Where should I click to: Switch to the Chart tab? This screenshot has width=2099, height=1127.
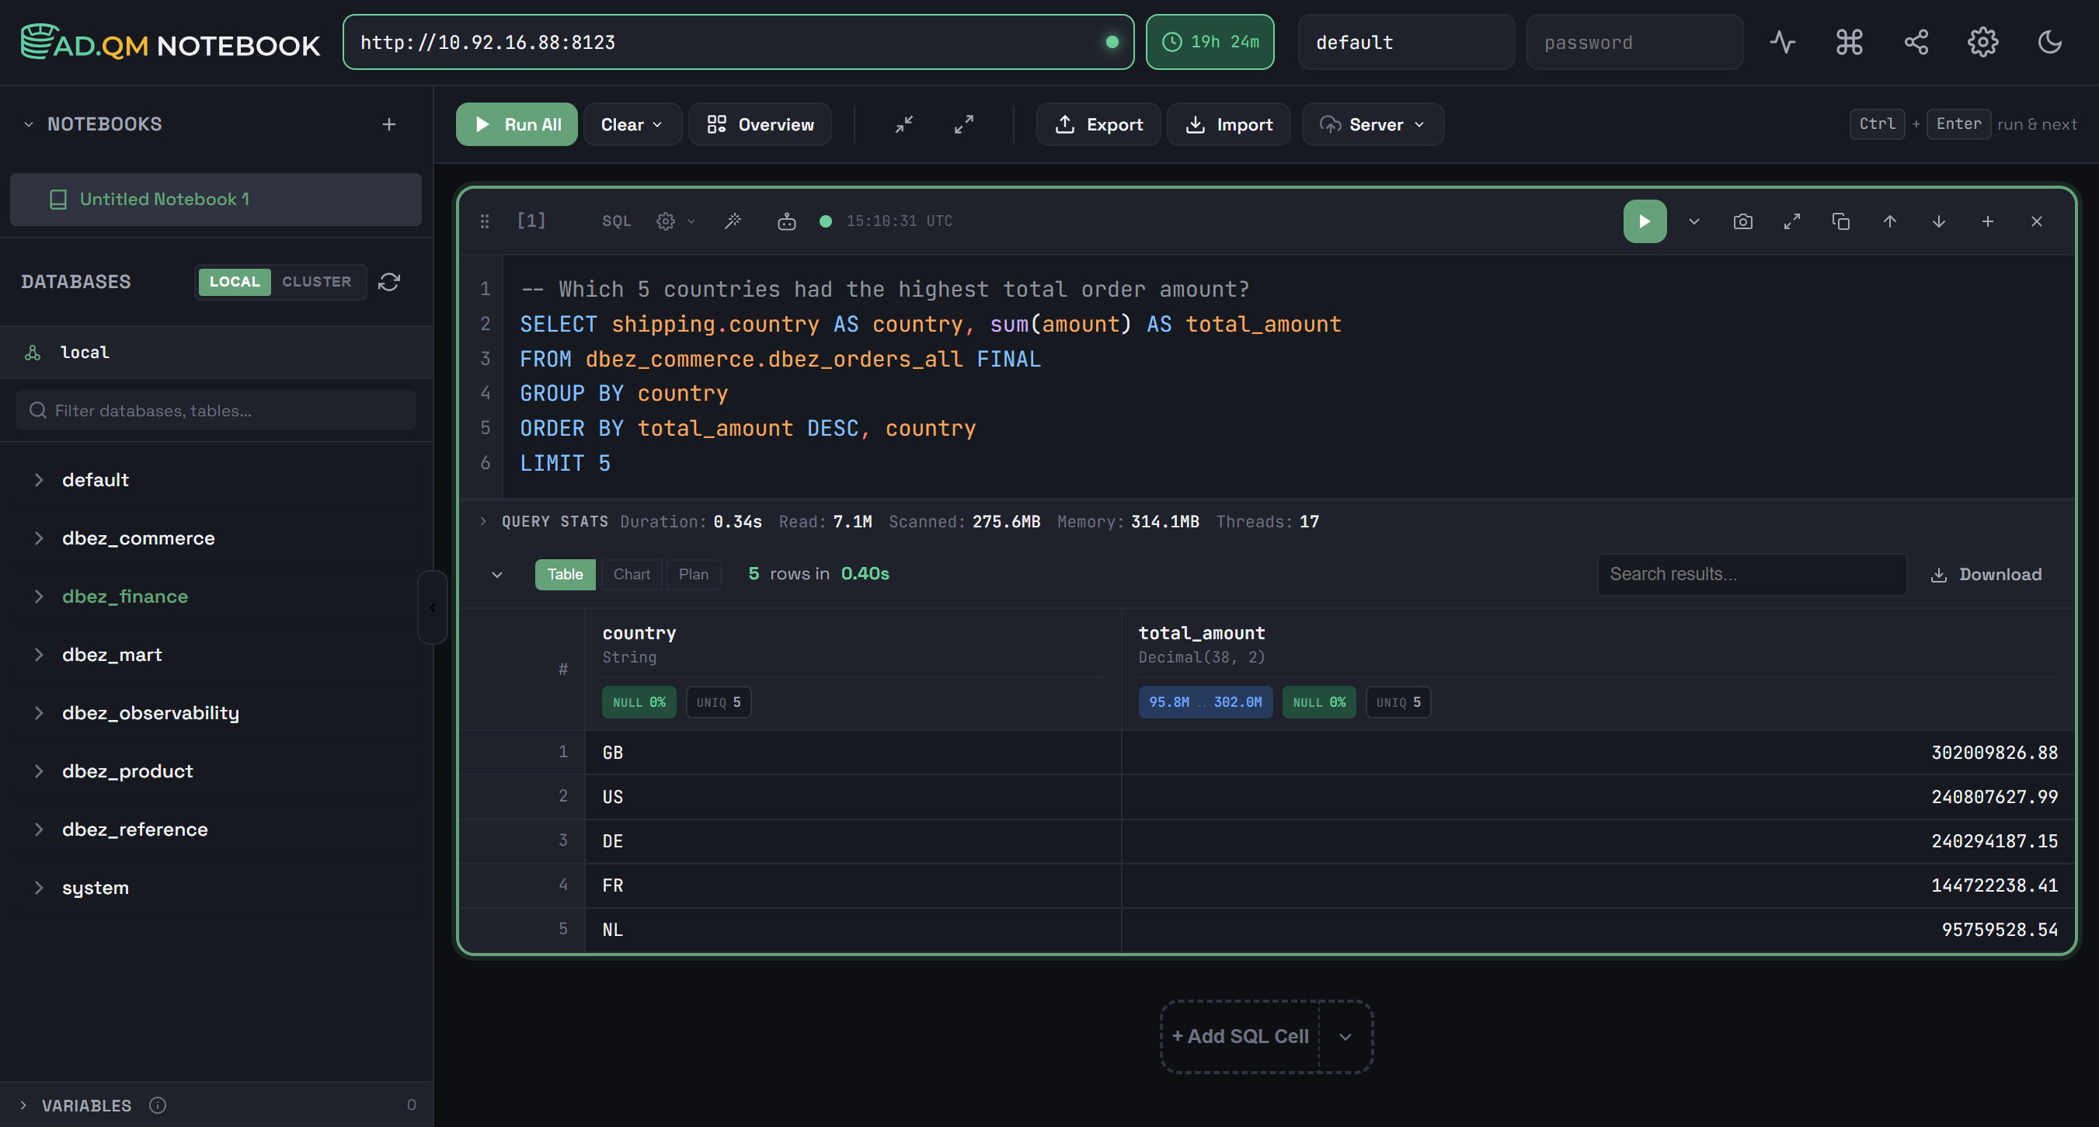(632, 574)
